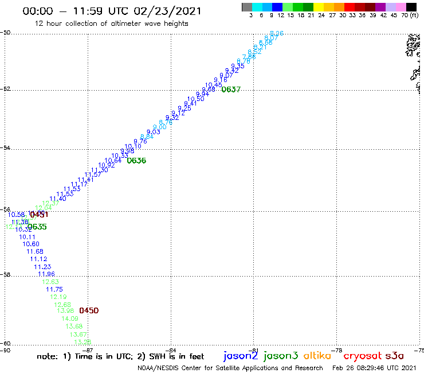This screenshot has width=424, height=373.
Task: Click the 11.23 wave height value
Action: tap(42, 267)
